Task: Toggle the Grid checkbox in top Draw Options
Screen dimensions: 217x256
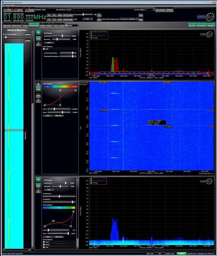Action: click(44, 49)
